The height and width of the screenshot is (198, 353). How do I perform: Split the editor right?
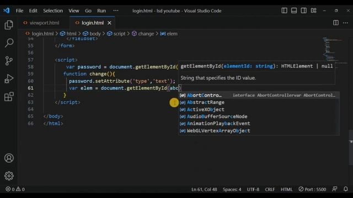pos(336,23)
